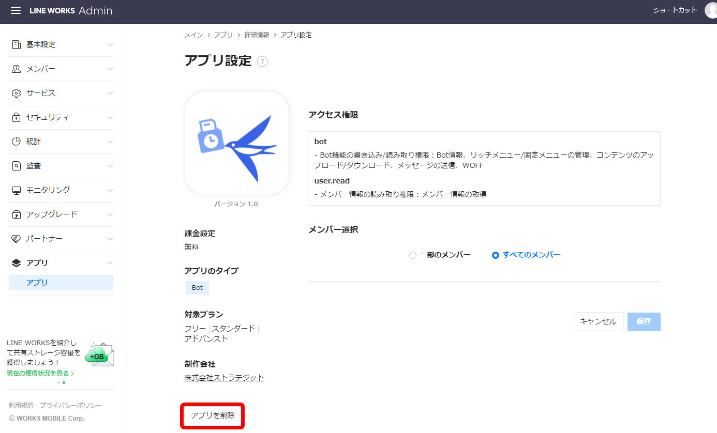This screenshot has height=433, width=717.
Task: Select the 一部のメンバー radio option
Action: click(x=413, y=255)
